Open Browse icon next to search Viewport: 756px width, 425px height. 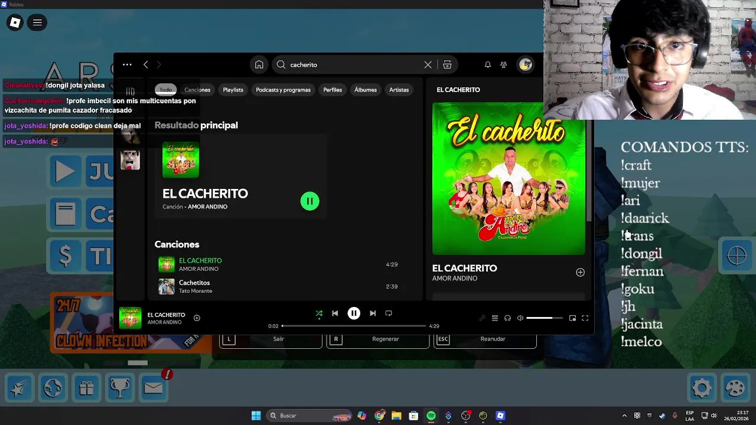(447, 65)
